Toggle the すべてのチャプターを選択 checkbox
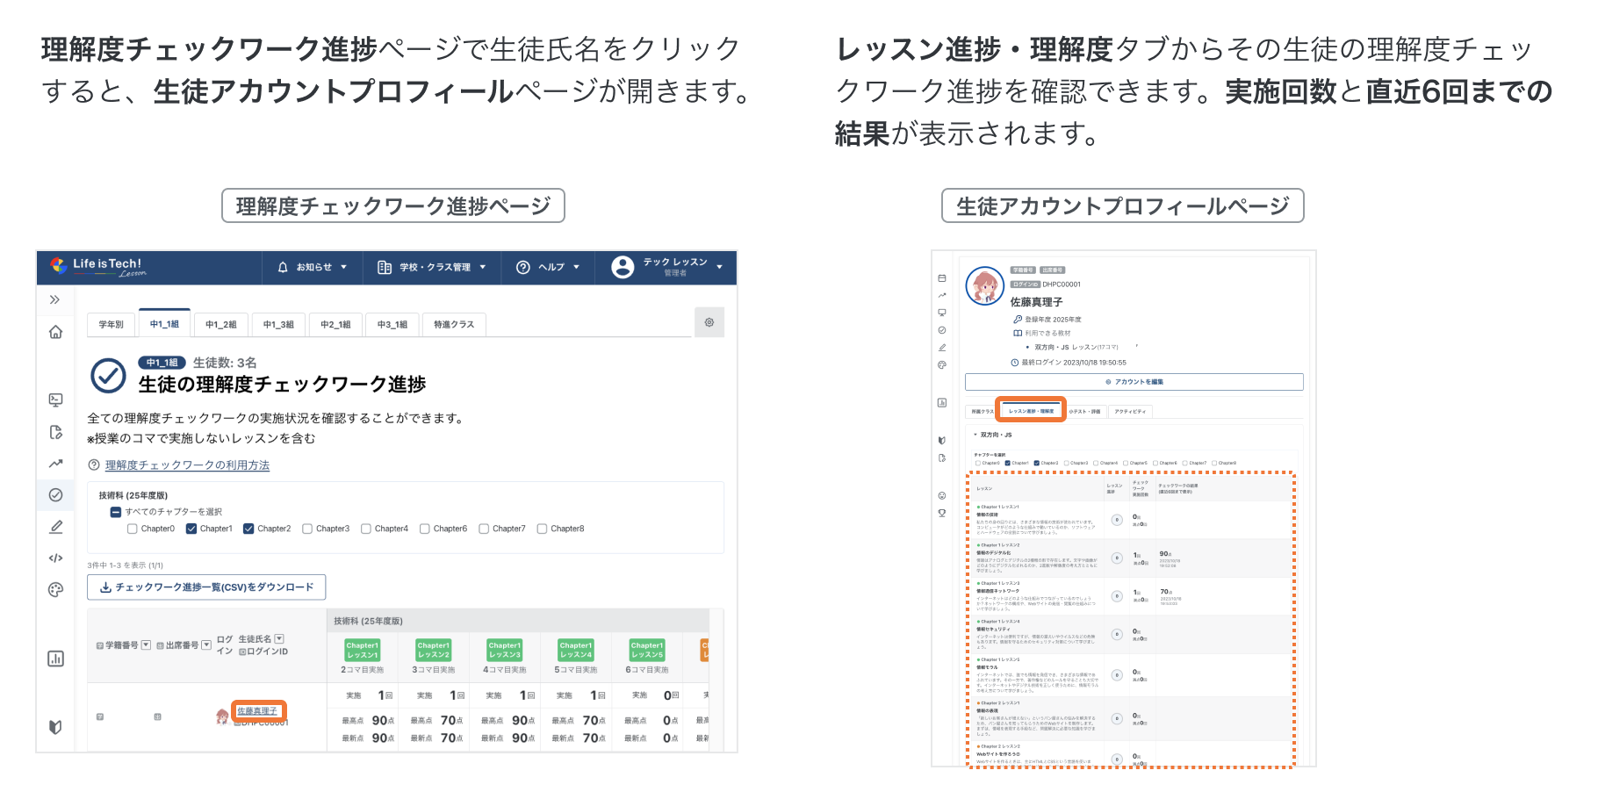The width and height of the screenshot is (1598, 792). [x=115, y=512]
